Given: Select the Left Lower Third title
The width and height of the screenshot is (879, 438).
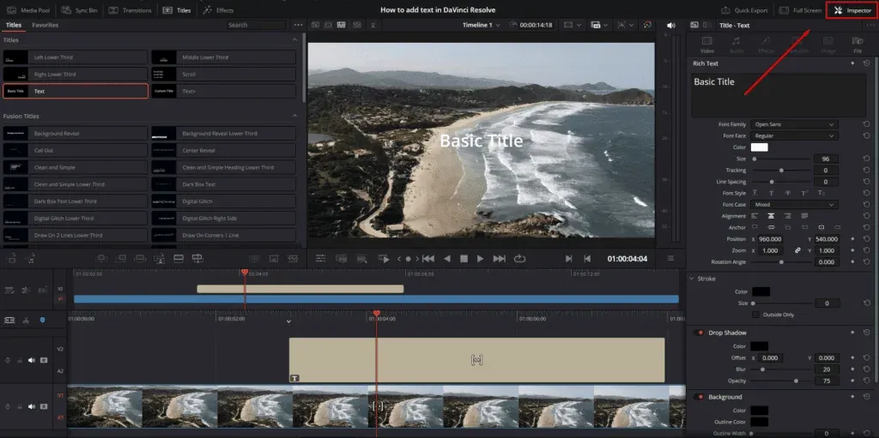Looking at the screenshot, I should [76, 57].
